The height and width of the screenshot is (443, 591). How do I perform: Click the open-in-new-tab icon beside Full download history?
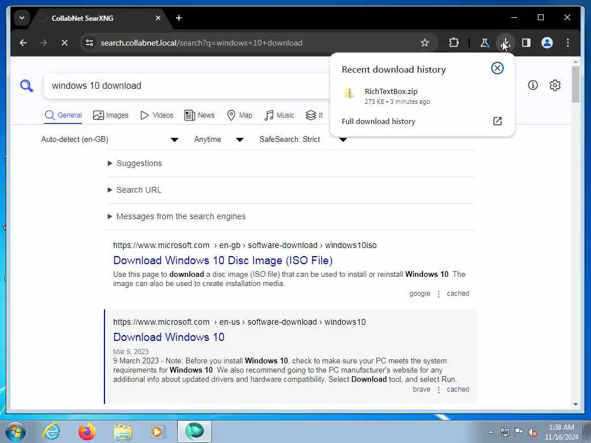click(x=497, y=121)
